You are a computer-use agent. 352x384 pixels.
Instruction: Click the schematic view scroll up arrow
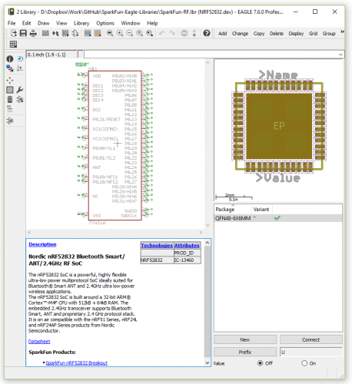[x=208, y=62]
